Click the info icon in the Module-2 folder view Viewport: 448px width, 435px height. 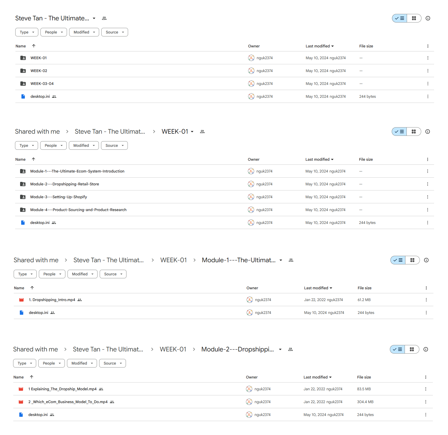tap(426, 349)
